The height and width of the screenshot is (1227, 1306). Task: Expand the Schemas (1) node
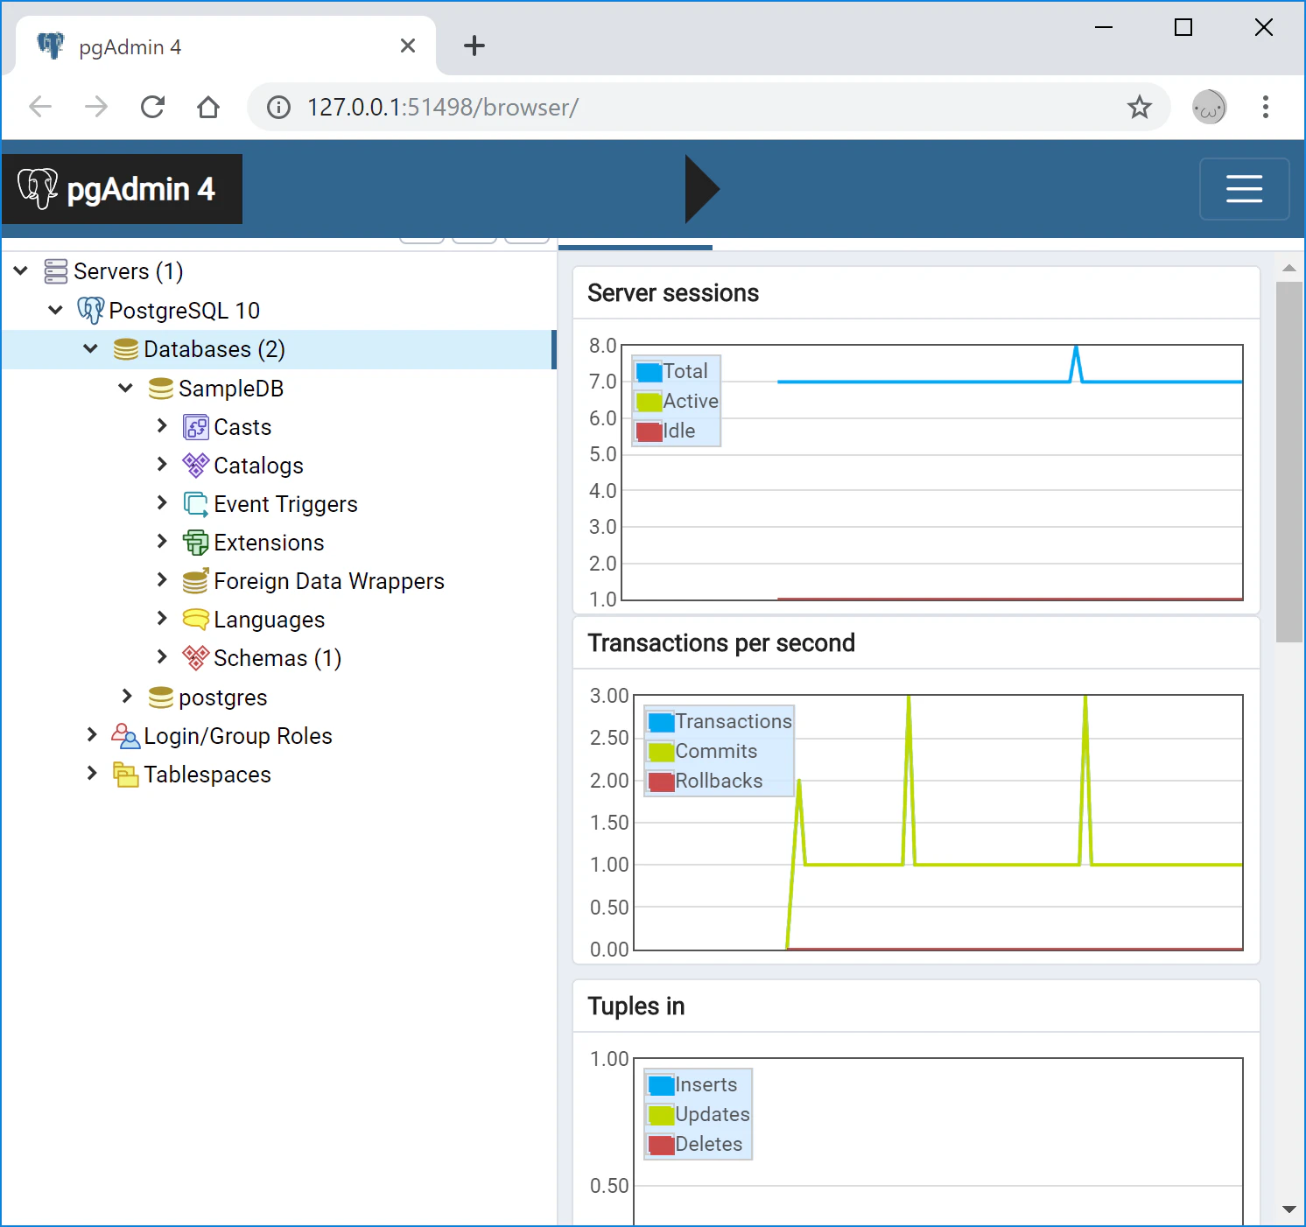click(162, 657)
